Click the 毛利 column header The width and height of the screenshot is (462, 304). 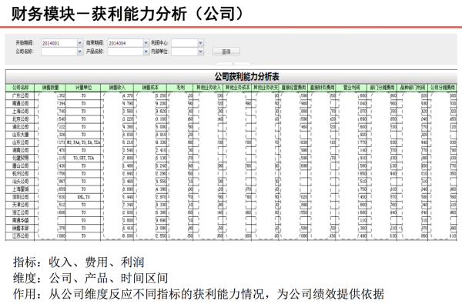(180, 88)
